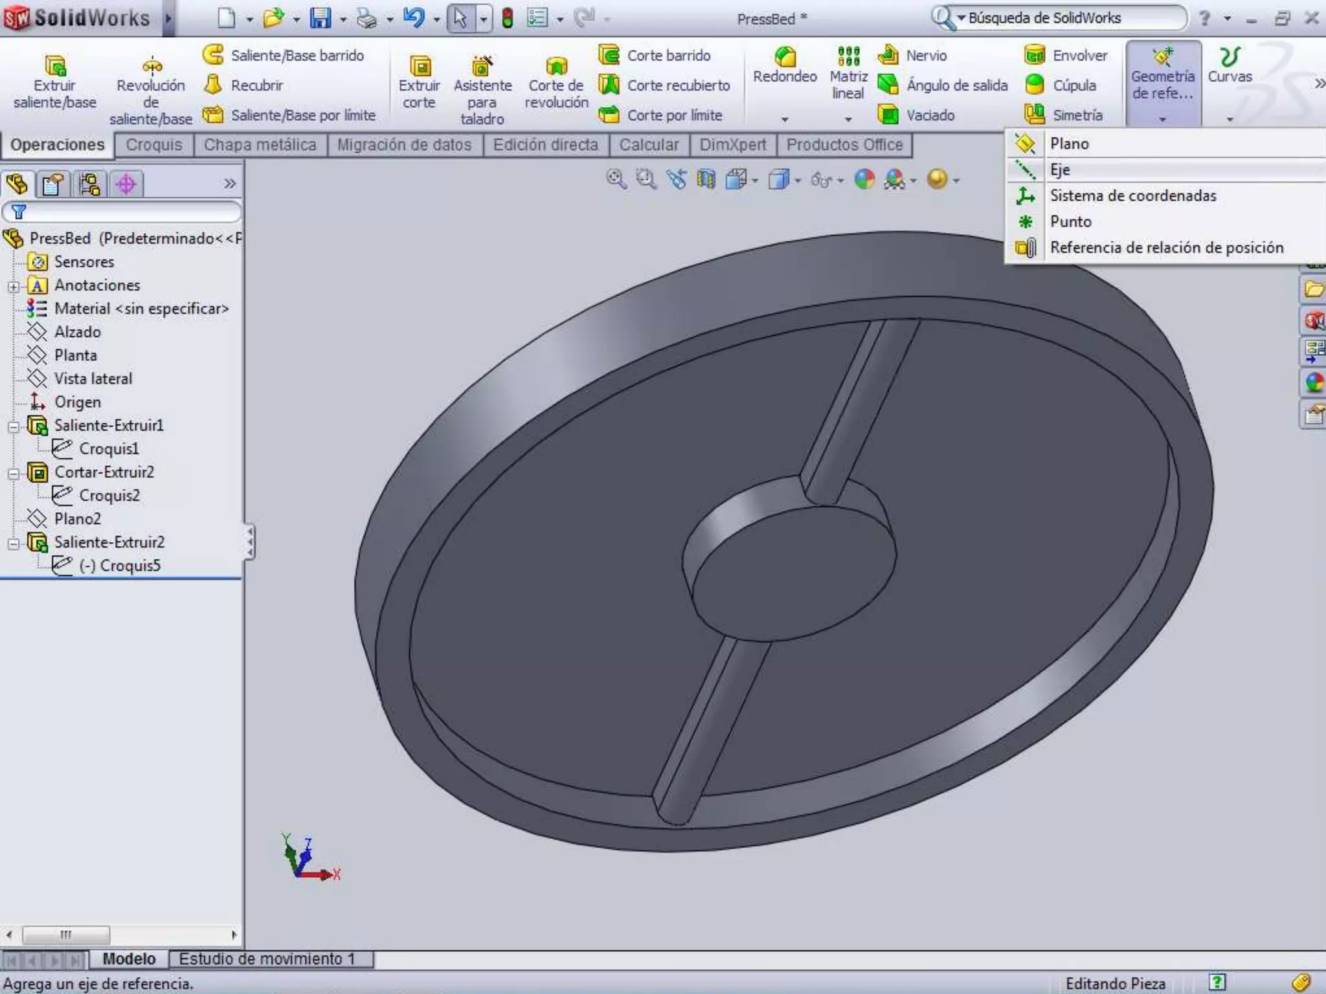Click the Extruir saliente/base icon

point(55,67)
